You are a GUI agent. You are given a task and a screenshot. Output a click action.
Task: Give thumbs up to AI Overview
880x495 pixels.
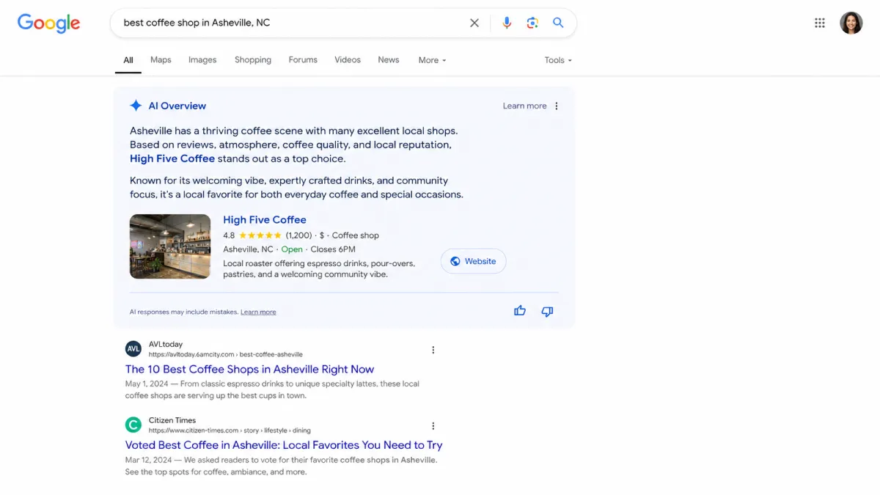pyautogui.click(x=520, y=311)
